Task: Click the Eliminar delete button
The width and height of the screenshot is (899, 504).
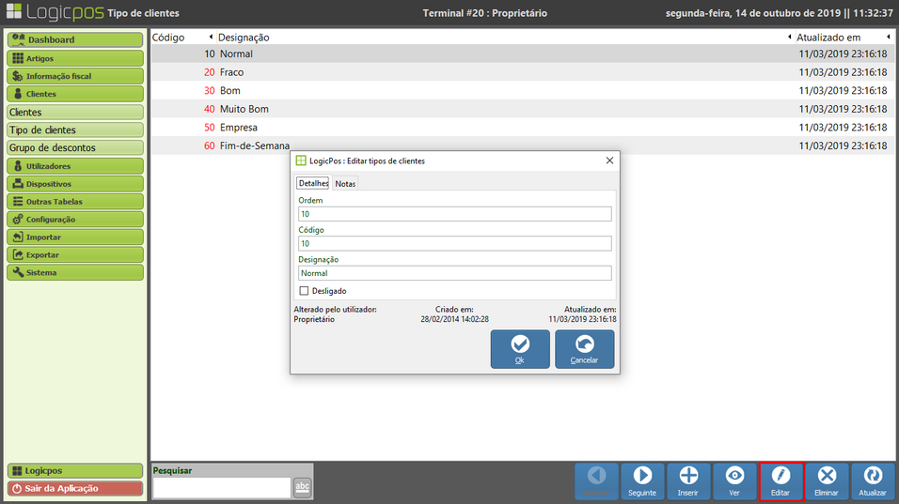Action: click(827, 481)
